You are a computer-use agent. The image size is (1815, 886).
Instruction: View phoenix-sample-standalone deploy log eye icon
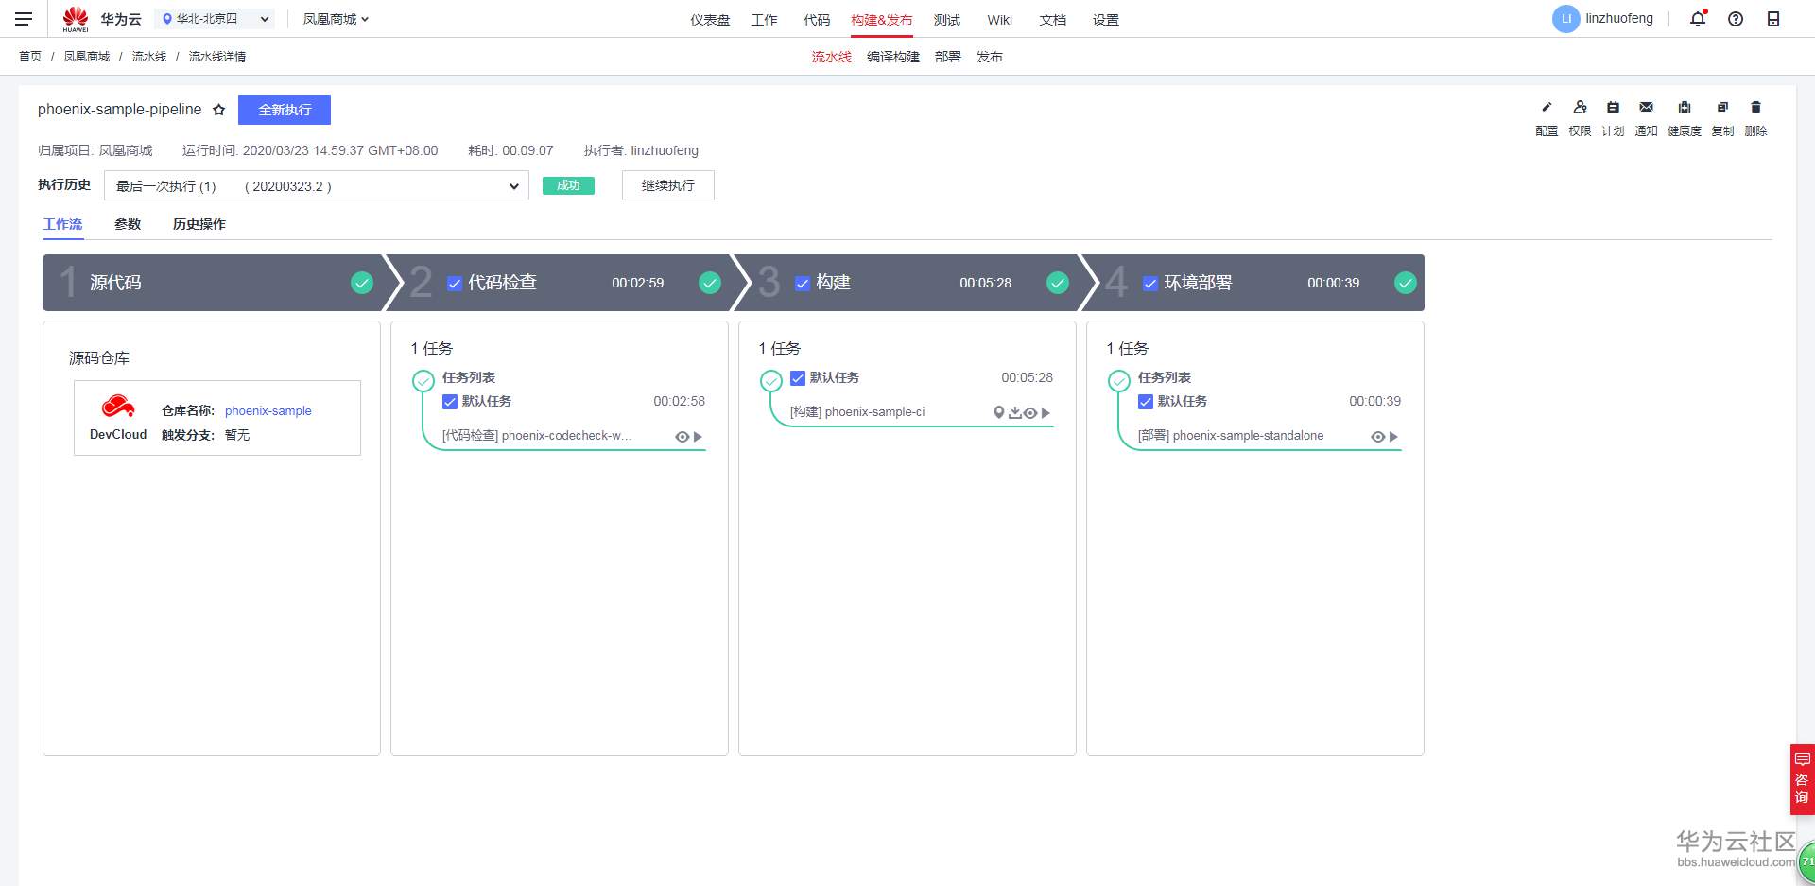point(1378,437)
